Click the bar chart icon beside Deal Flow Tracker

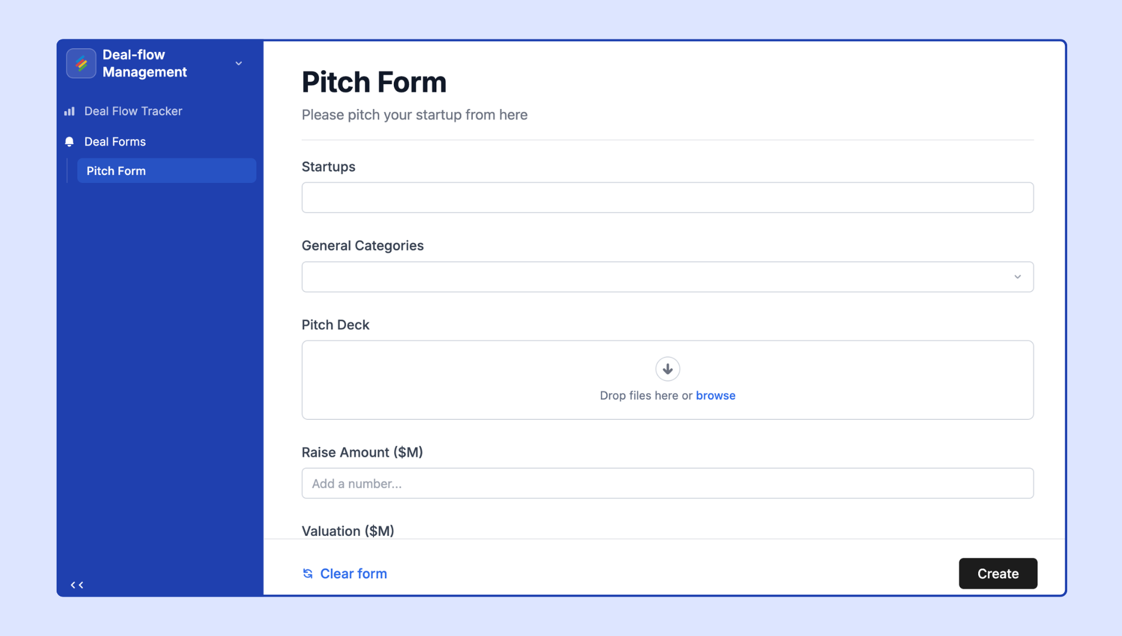(70, 111)
